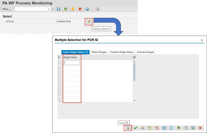Open Multiple selection for PCR ID
Screen dimensions: 207x133
[89, 22]
